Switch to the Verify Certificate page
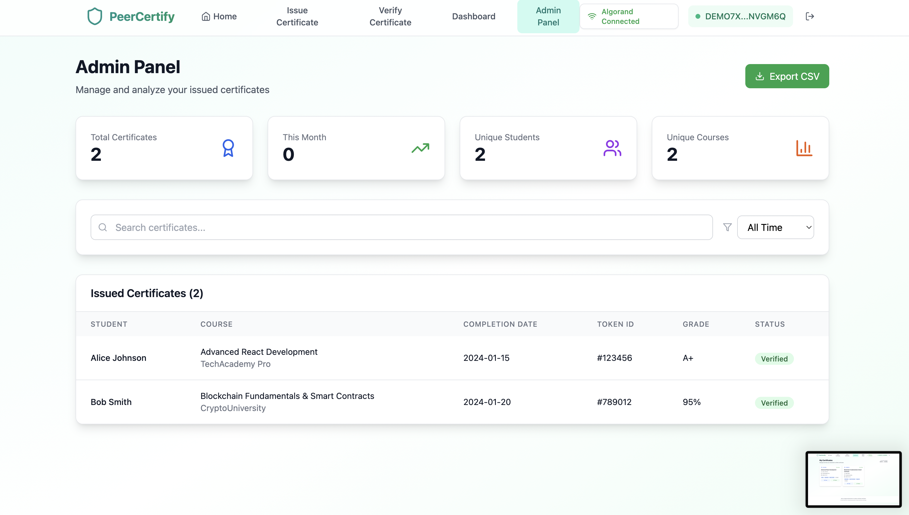This screenshot has width=909, height=515. click(x=390, y=16)
